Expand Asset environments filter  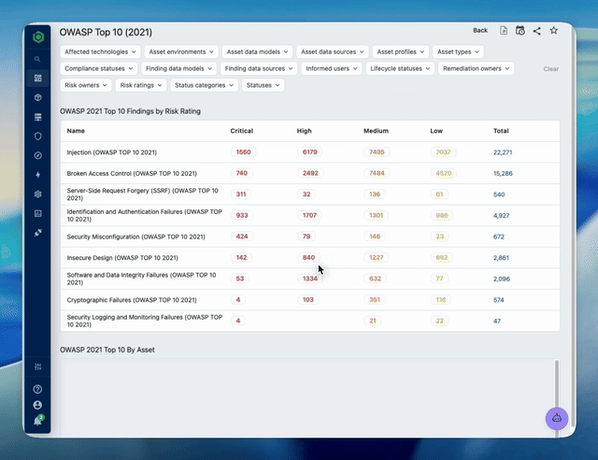(181, 52)
